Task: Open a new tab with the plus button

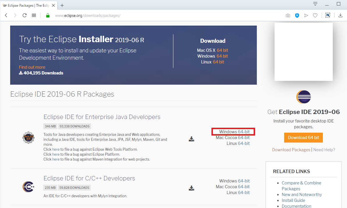Action: 62,5
